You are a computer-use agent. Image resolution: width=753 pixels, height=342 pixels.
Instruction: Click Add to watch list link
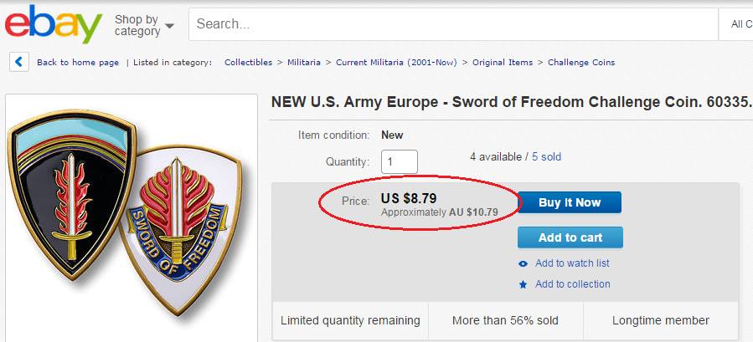[572, 263]
